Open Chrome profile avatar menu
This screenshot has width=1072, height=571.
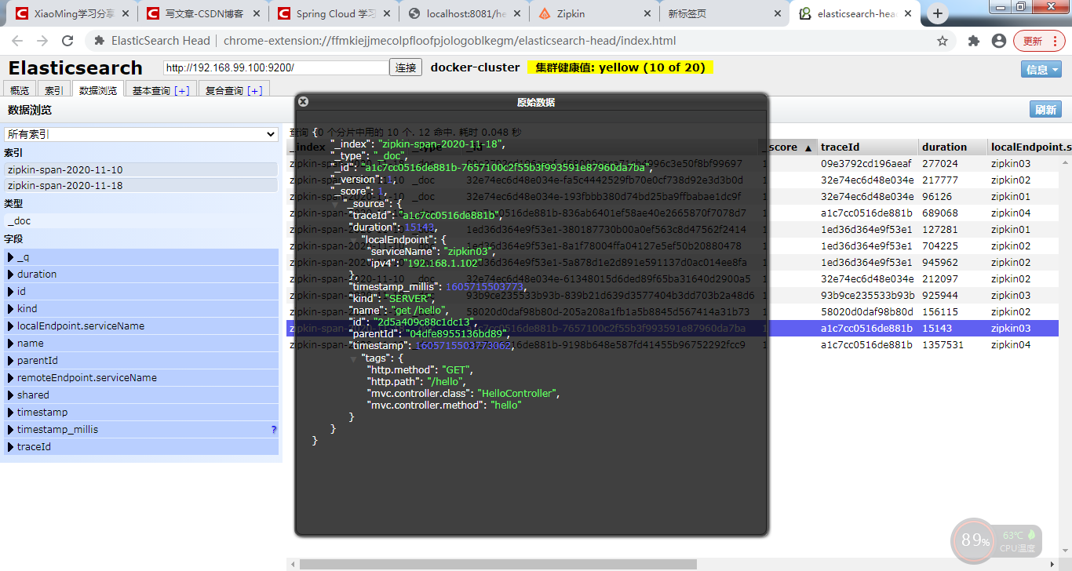[x=999, y=41]
